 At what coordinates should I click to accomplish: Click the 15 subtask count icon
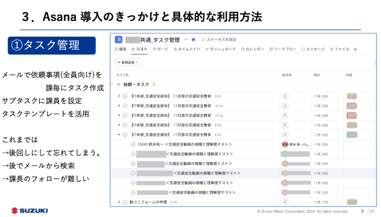pyautogui.click(x=219, y=116)
